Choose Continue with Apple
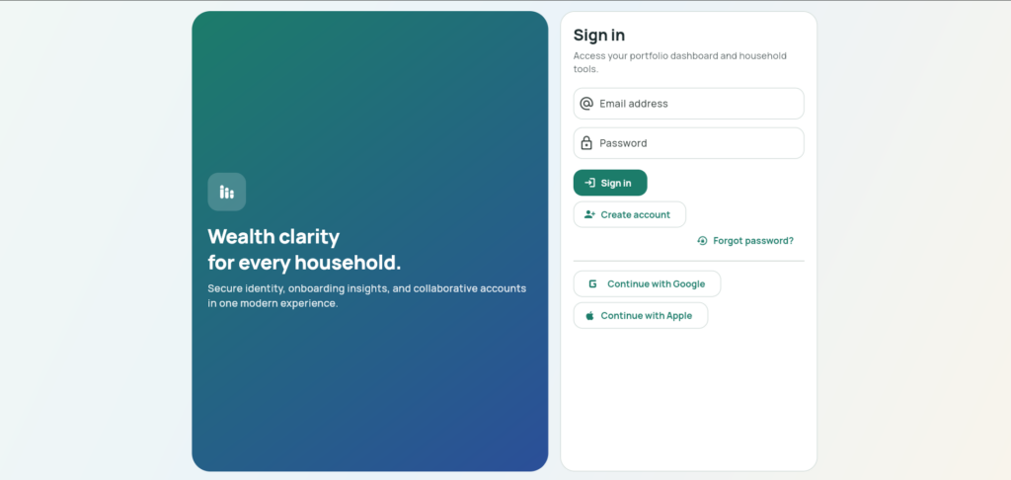 (640, 315)
